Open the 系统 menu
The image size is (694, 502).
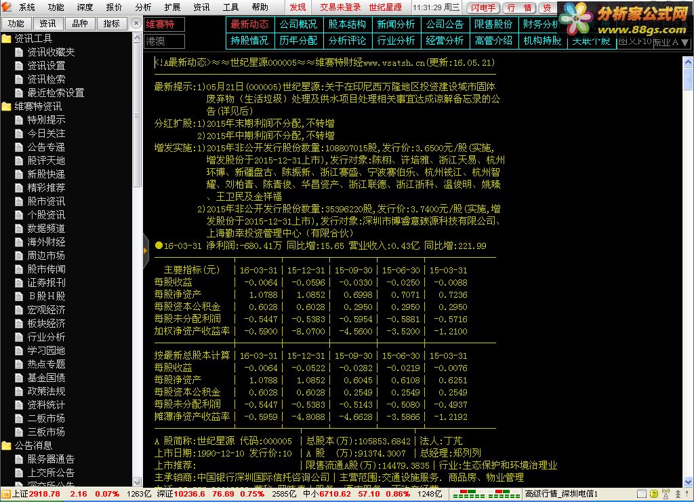point(27,7)
